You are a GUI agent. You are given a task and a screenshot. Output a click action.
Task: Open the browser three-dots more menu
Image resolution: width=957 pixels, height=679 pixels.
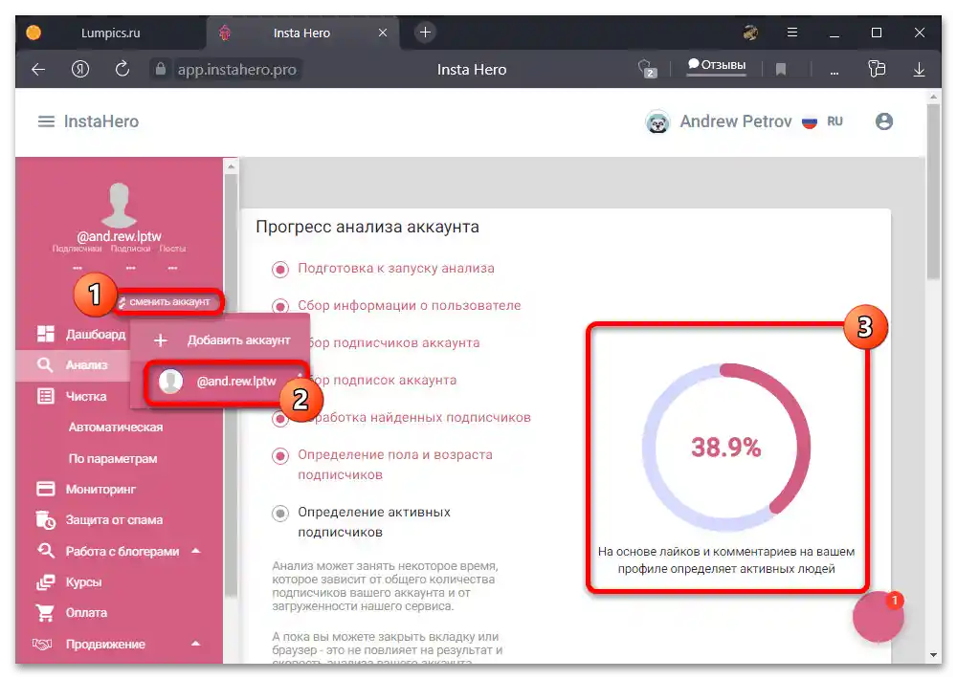[x=834, y=72]
